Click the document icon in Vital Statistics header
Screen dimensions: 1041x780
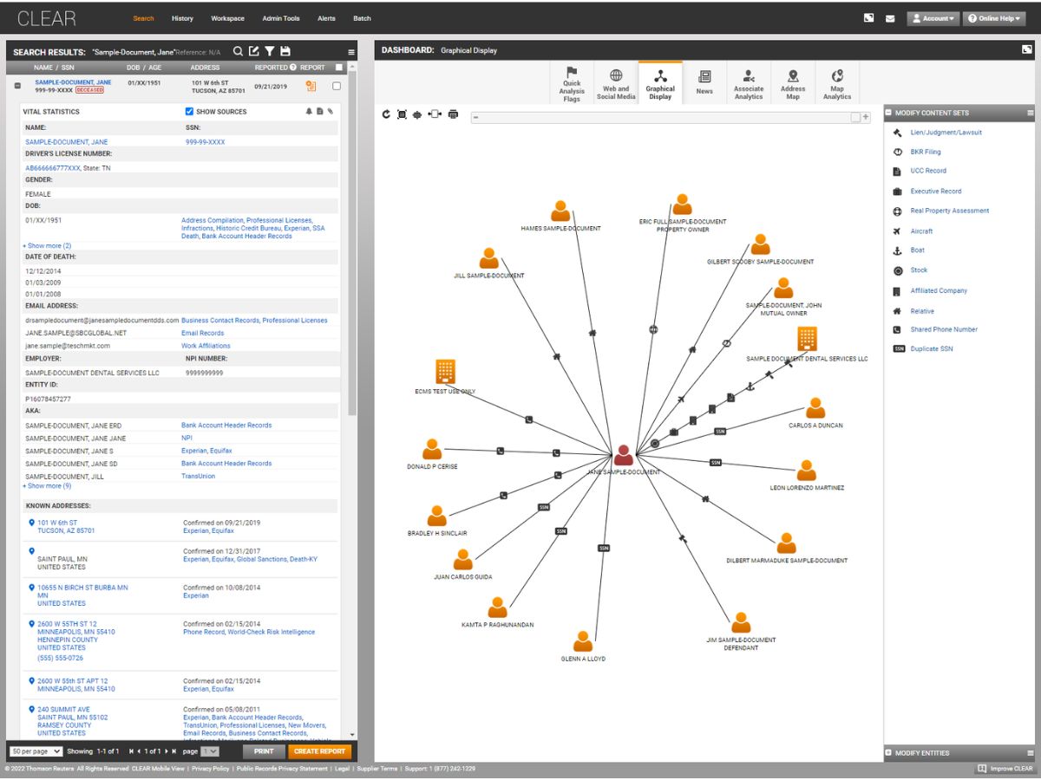(319, 111)
